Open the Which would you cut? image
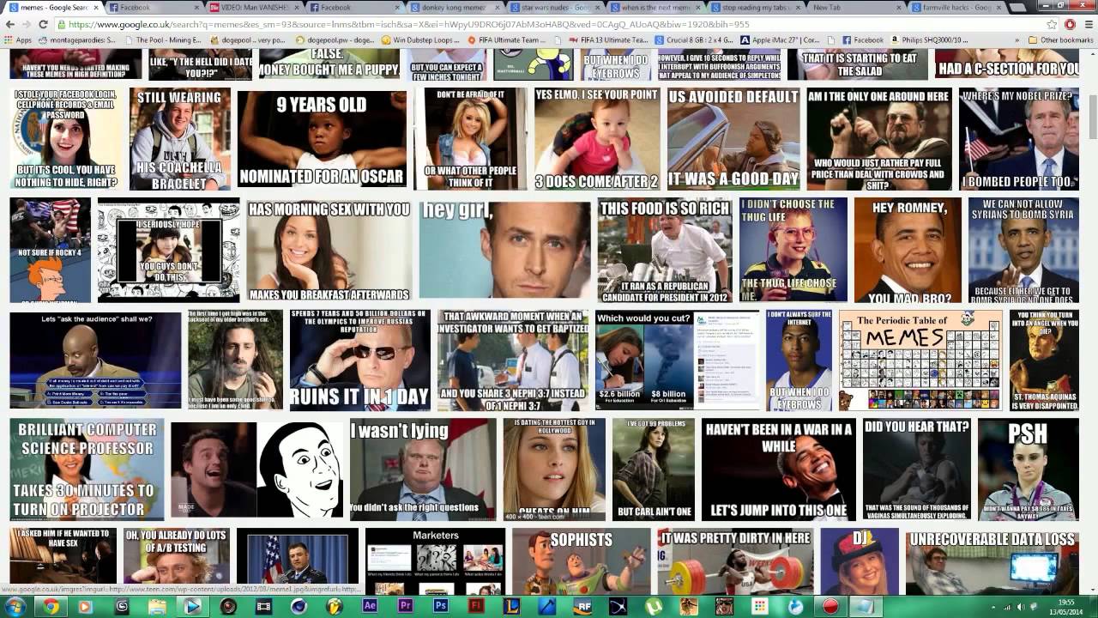The image size is (1098, 618). pyautogui.click(x=678, y=360)
